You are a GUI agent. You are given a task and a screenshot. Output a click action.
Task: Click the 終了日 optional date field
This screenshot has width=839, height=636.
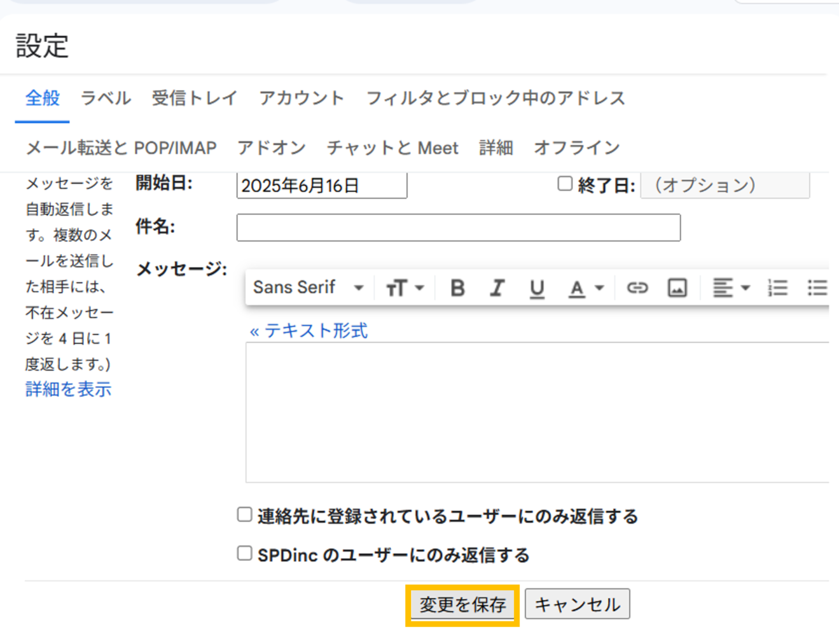click(x=725, y=185)
